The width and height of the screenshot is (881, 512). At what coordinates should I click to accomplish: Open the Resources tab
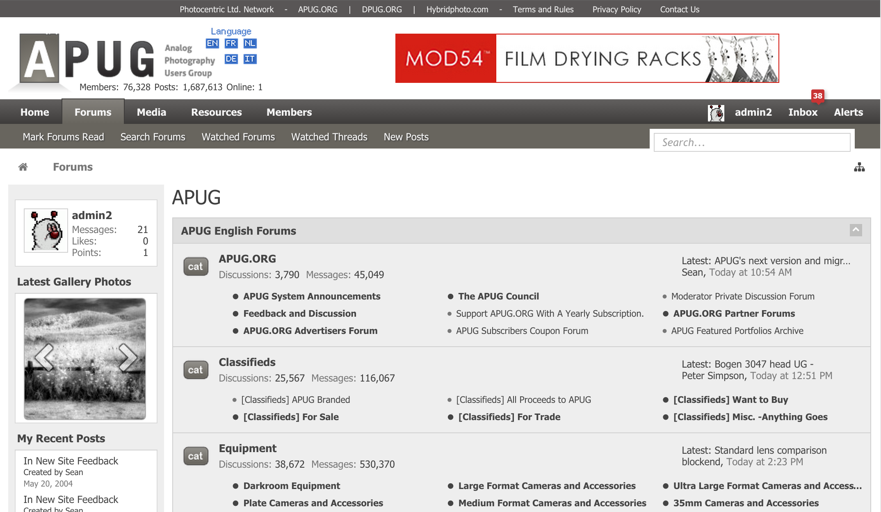click(216, 112)
